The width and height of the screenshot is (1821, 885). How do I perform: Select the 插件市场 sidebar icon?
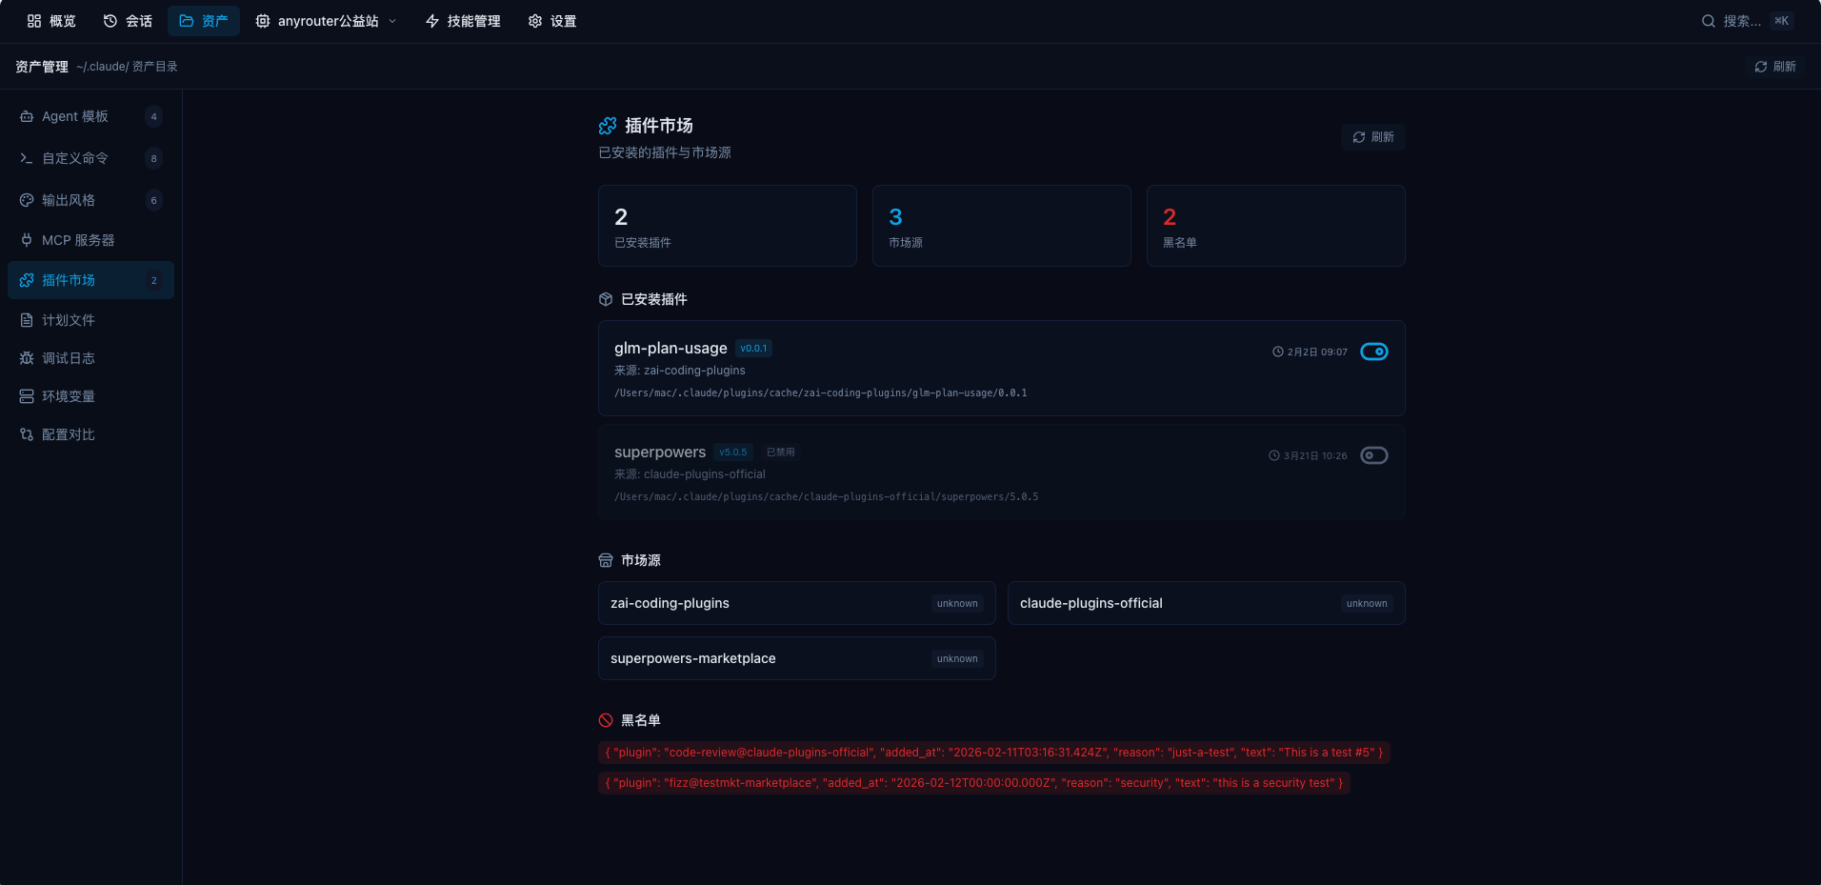[x=26, y=280]
